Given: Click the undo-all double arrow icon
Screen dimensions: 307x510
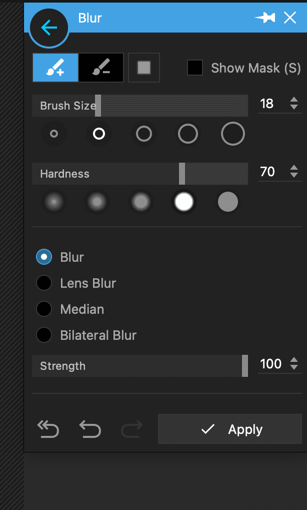Looking at the screenshot, I should tap(48, 429).
